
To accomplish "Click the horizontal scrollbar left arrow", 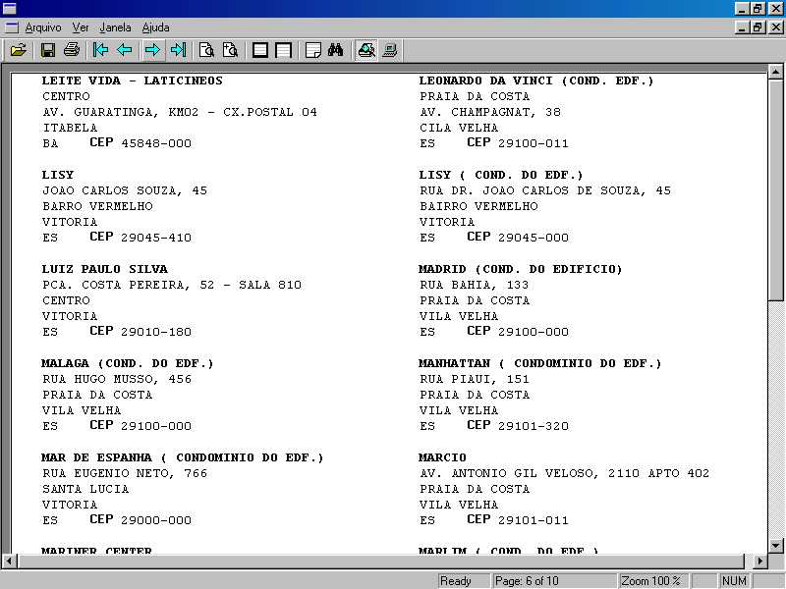I will click(9, 561).
